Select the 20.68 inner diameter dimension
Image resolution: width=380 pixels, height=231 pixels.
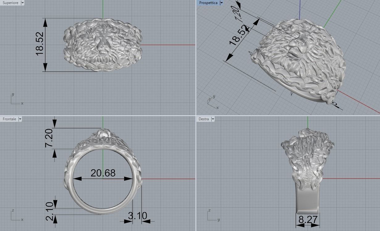point(103,173)
